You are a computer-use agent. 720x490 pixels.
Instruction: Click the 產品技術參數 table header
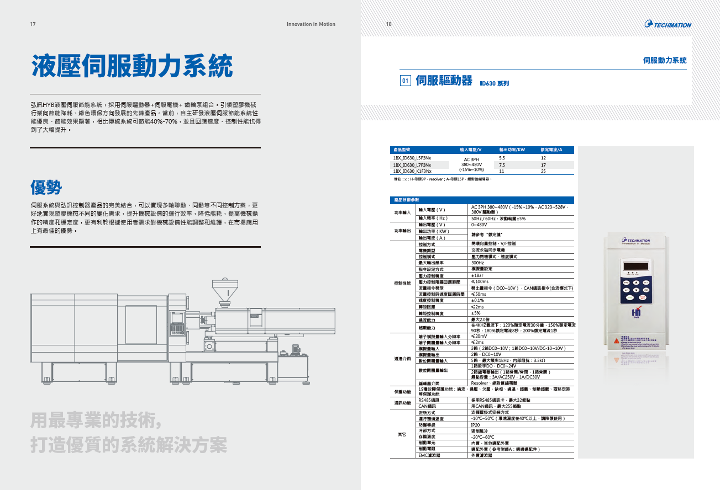406,200
